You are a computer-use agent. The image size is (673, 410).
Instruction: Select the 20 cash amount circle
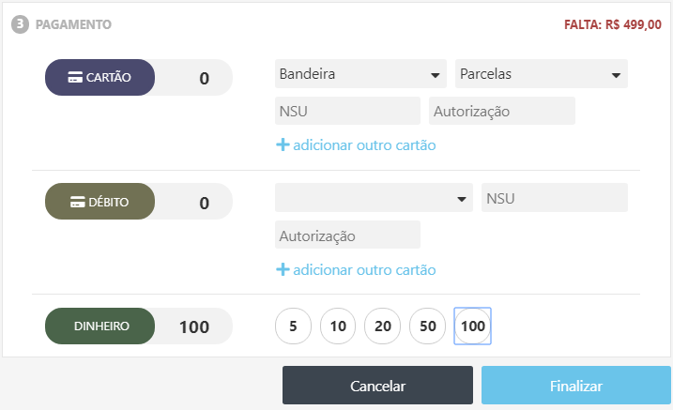[x=383, y=326]
